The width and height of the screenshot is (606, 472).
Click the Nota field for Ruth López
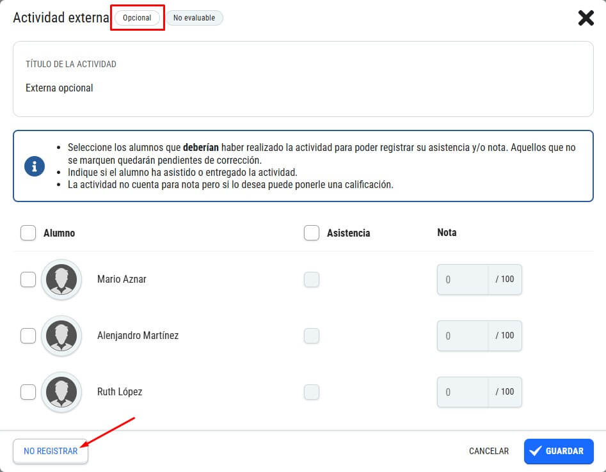pyautogui.click(x=463, y=392)
